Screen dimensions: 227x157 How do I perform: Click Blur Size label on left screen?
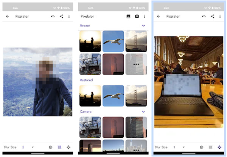coord(10,147)
